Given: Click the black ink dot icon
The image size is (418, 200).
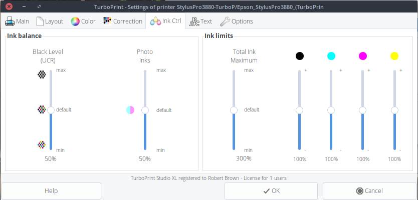Looking at the screenshot, I should coord(300,55).
